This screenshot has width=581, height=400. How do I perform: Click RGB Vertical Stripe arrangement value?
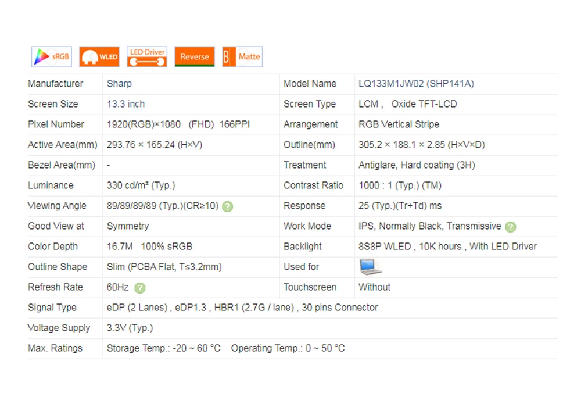[399, 124]
